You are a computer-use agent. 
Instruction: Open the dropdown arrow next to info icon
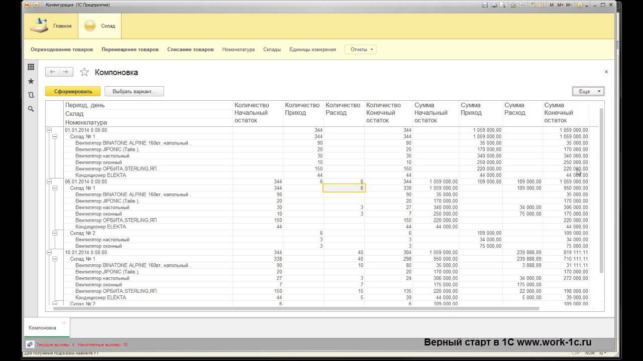(586, 5)
